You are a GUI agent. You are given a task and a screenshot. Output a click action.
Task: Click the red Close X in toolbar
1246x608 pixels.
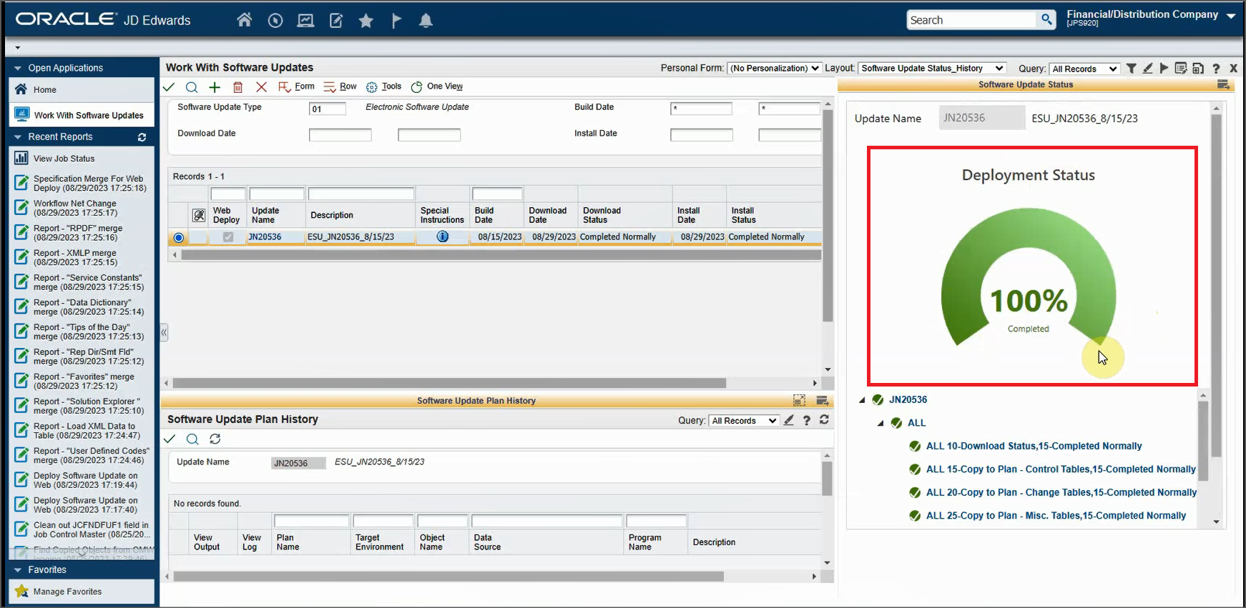pyautogui.click(x=261, y=87)
